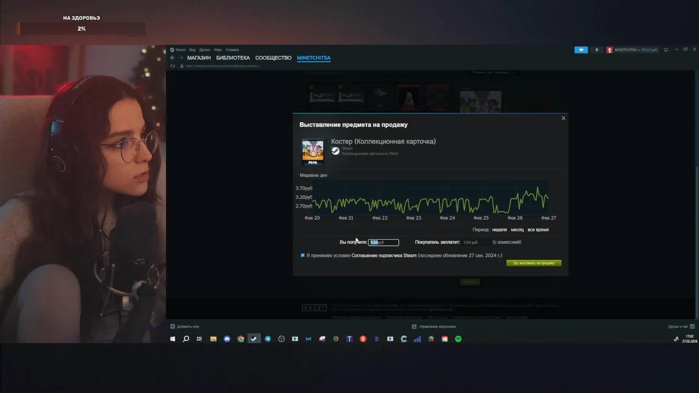The width and height of the screenshot is (699, 393).
Task: Open the purple T app in the taskbar
Action: tap(349, 339)
